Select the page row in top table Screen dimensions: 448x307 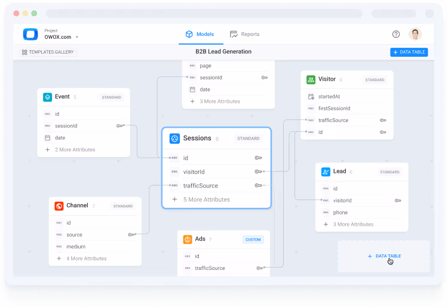228,66
